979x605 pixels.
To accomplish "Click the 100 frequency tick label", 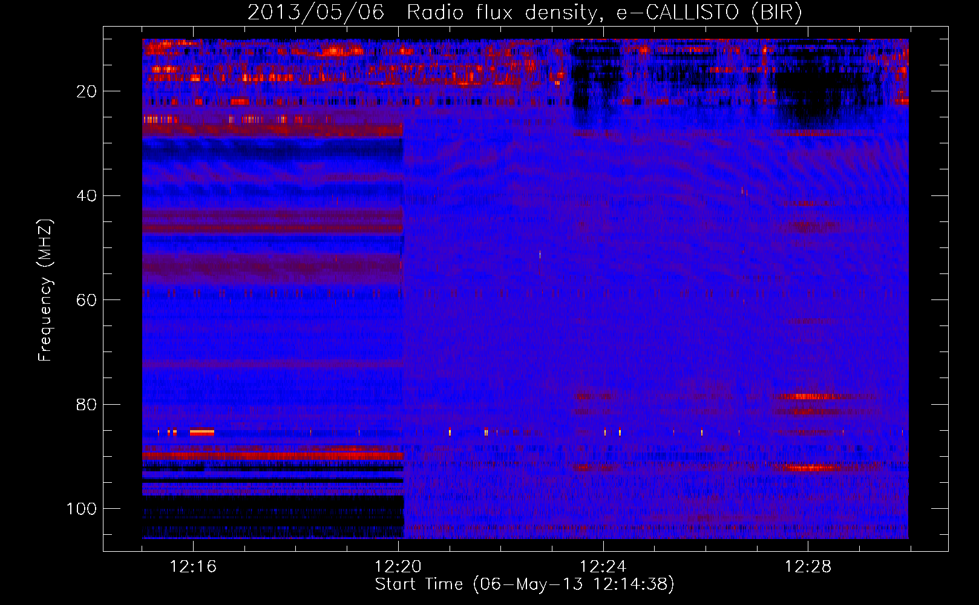I will [x=82, y=509].
